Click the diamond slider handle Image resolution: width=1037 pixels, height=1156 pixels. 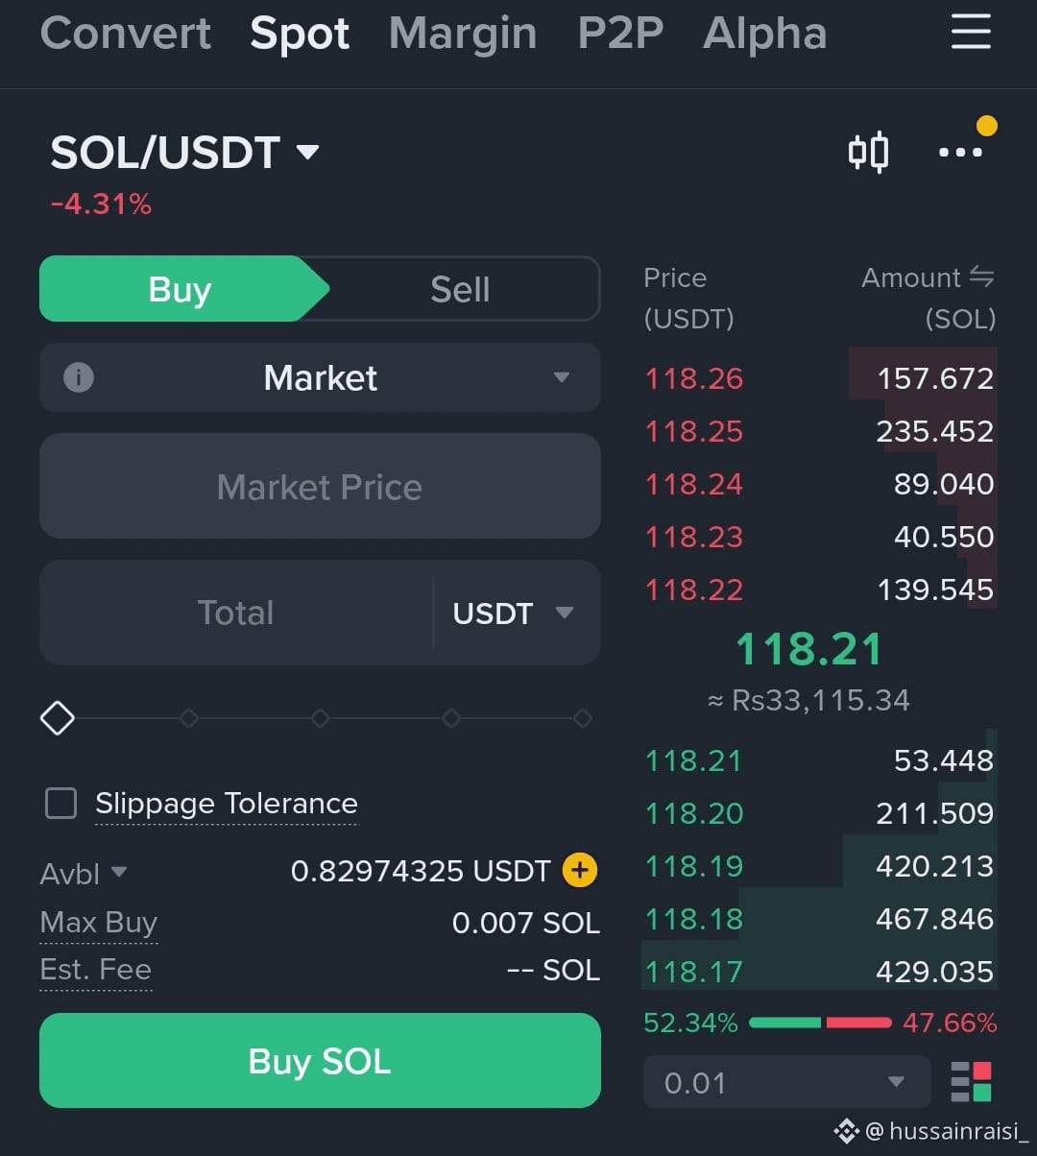point(58,717)
